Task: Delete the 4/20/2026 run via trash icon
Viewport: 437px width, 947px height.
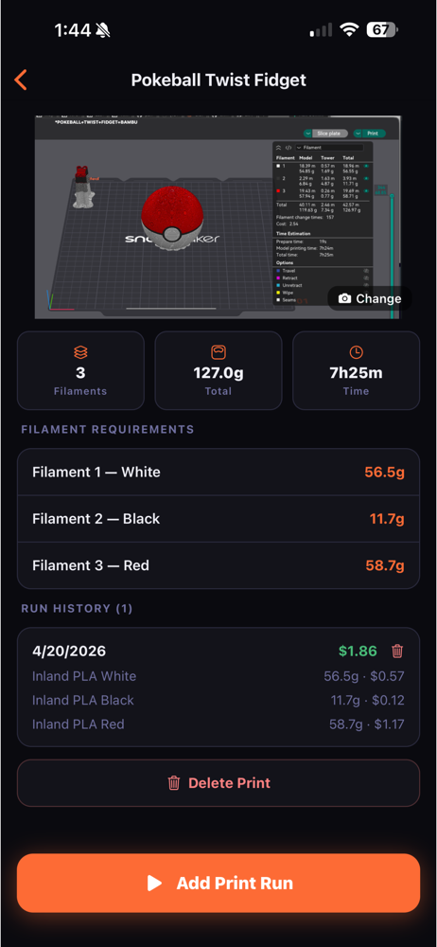Action: tap(397, 652)
